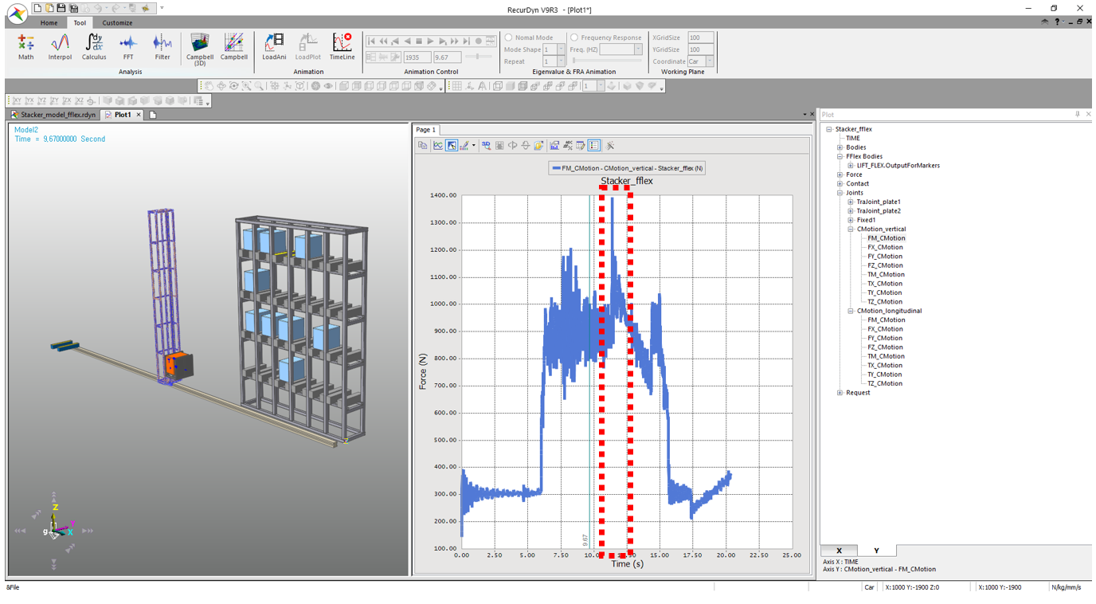This screenshot has height=604, width=1096.
Task: Select the pointer/select tool in plot toolbar
Action: 452,146
